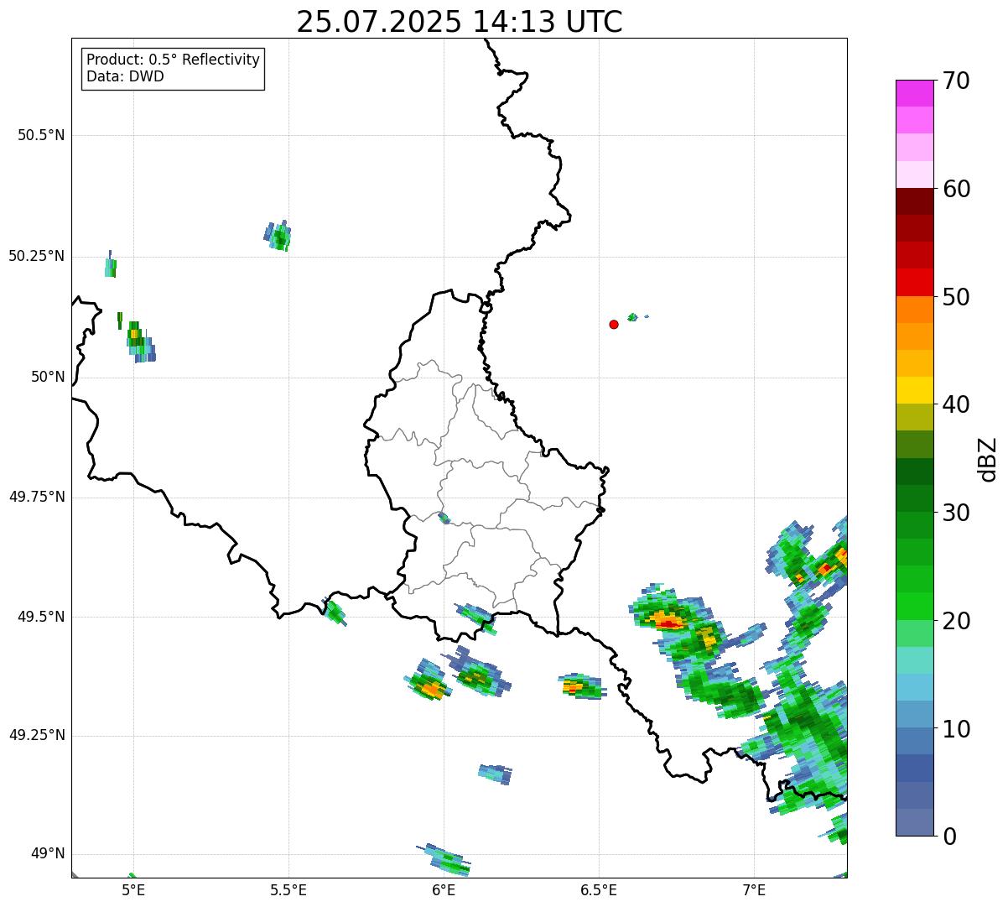This screenshot has width=1008, height=907.
Task: Click the 49.25°N latitude label
Action: (36, 736)
